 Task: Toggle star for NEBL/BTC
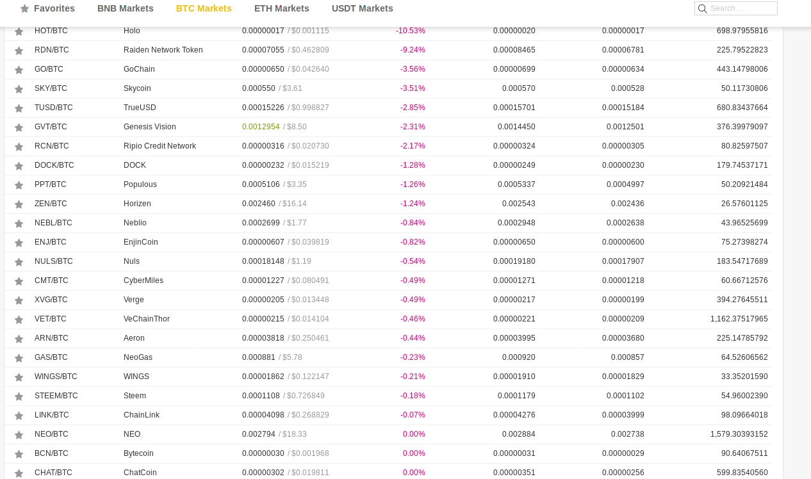19,223
